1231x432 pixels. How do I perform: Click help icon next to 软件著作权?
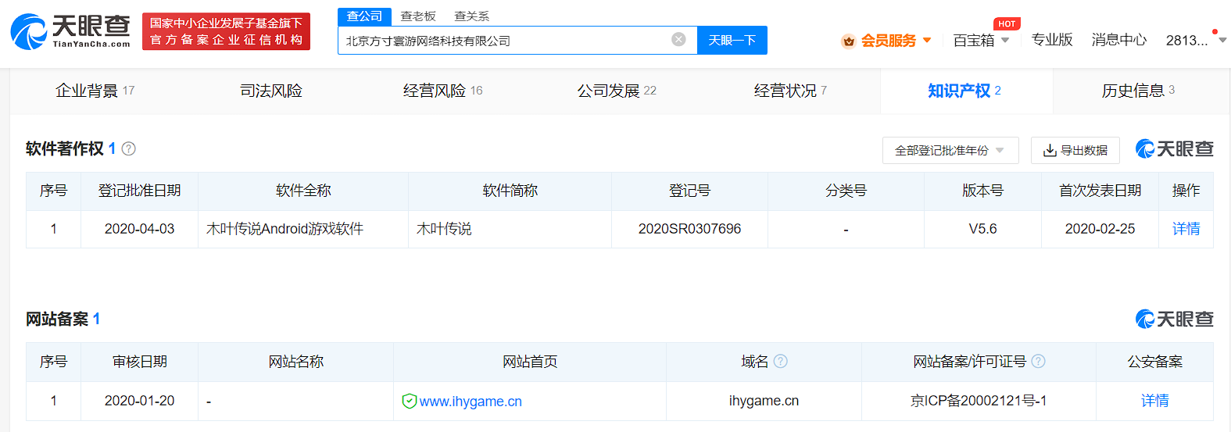coord(129,148)
